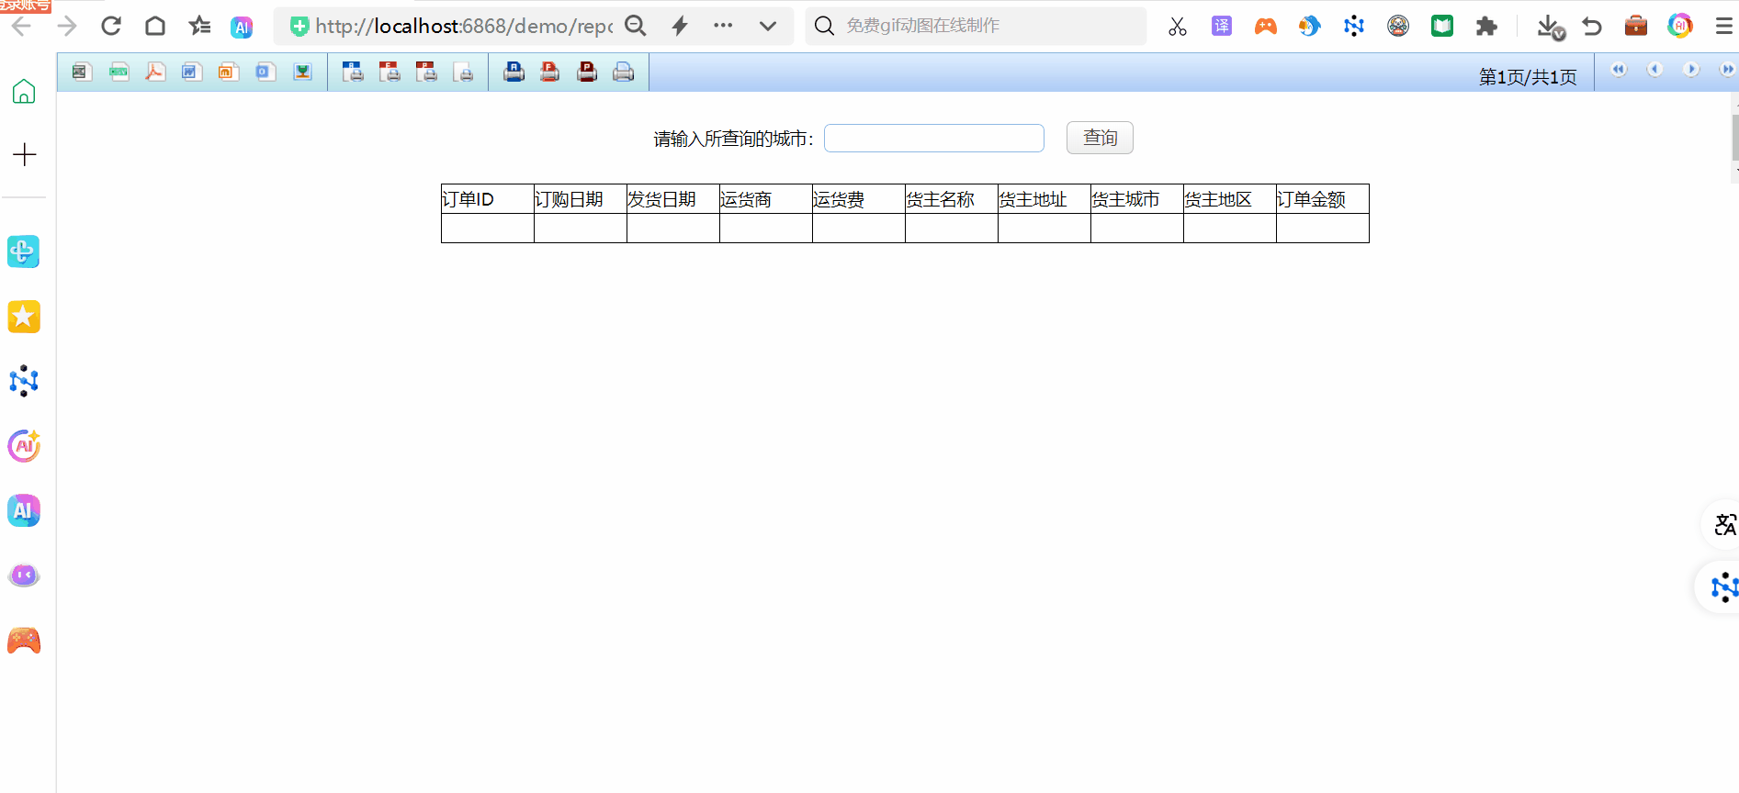Click the Applet print icon
The width and height of the screenshot is (1739, 793).
514,73
